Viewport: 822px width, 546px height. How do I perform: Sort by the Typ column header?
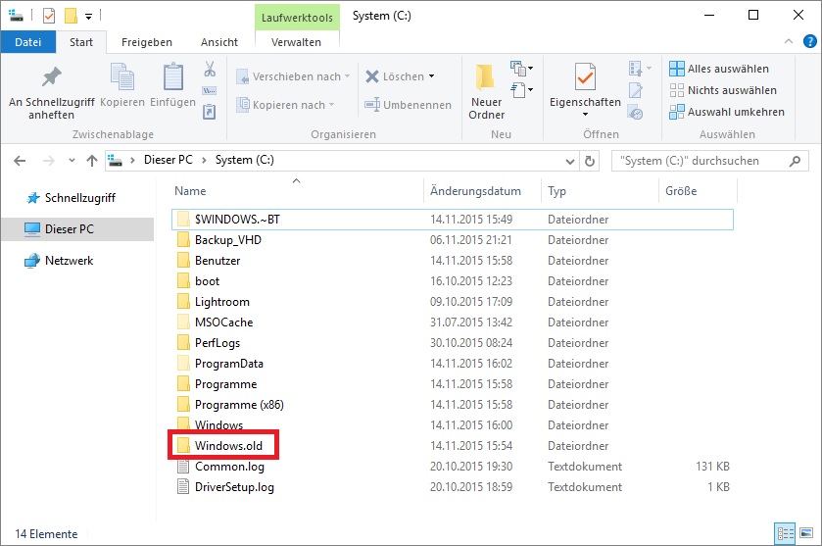tap(600, 191)
